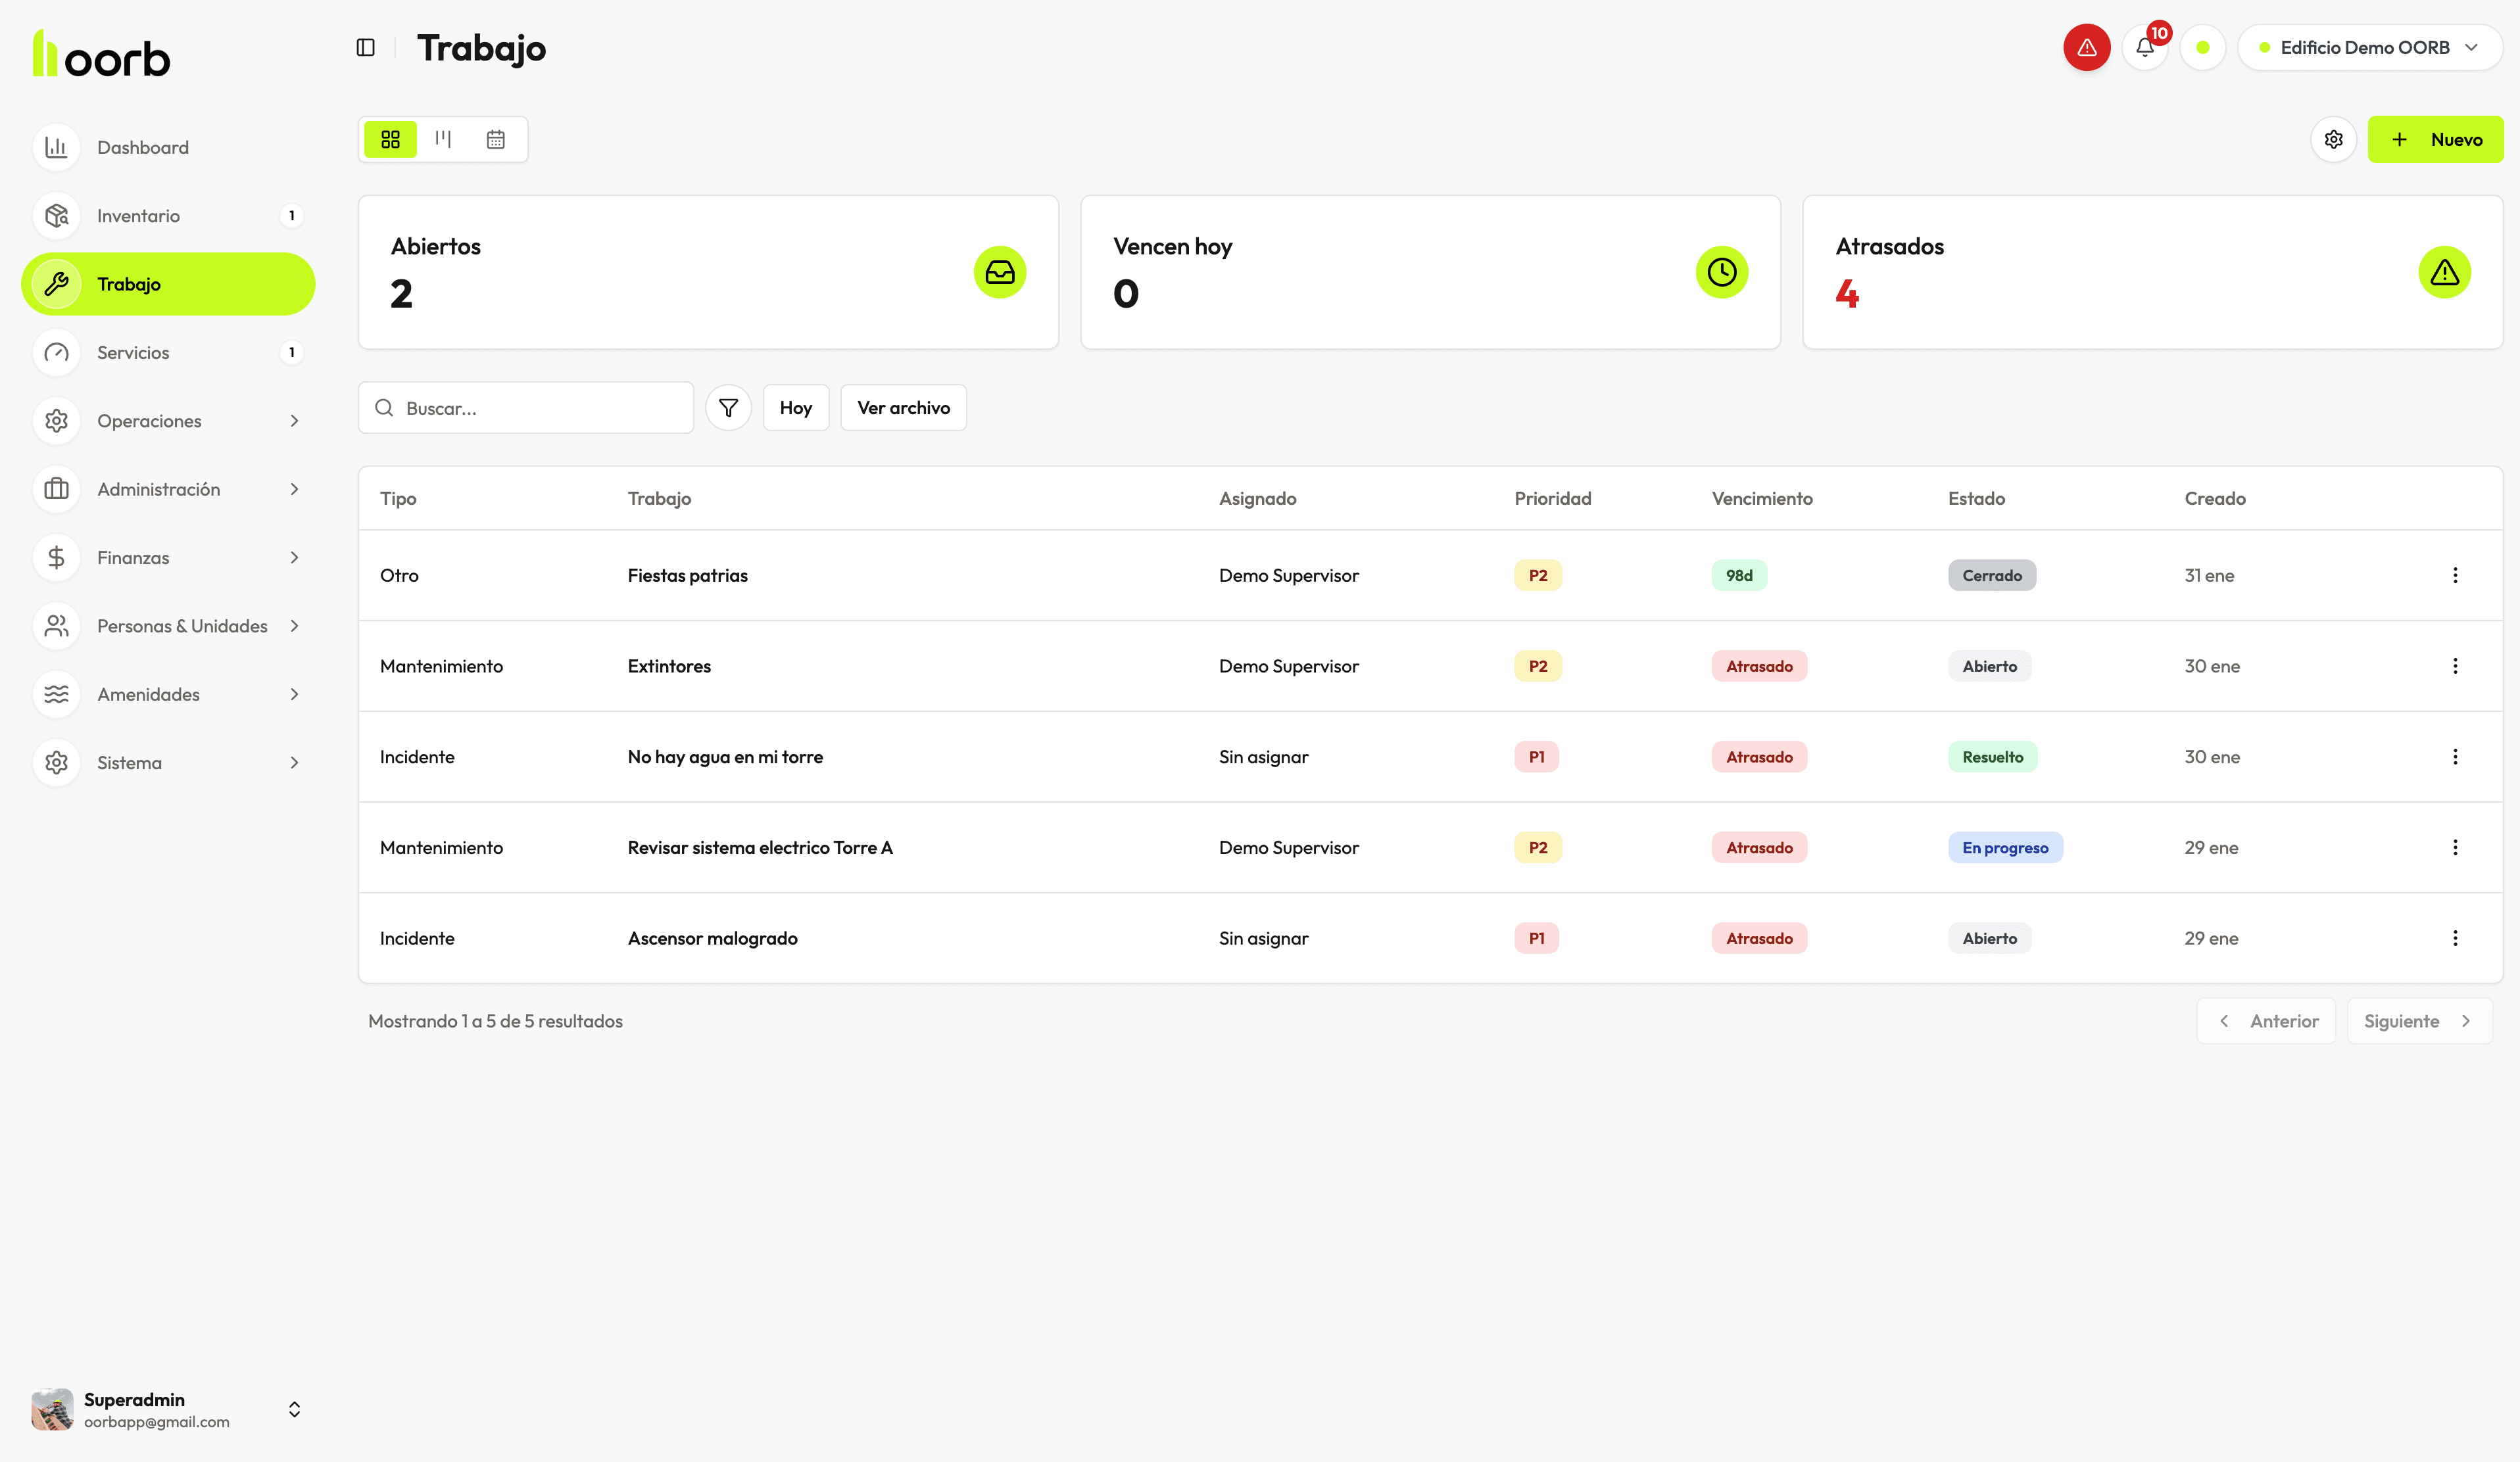Expand Superadmin account switcher
The height and width of the screenshot is (1462, 2520).
click(294, 1409)
